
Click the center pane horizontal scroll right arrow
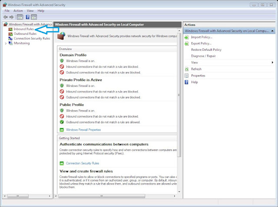[175, 196]
